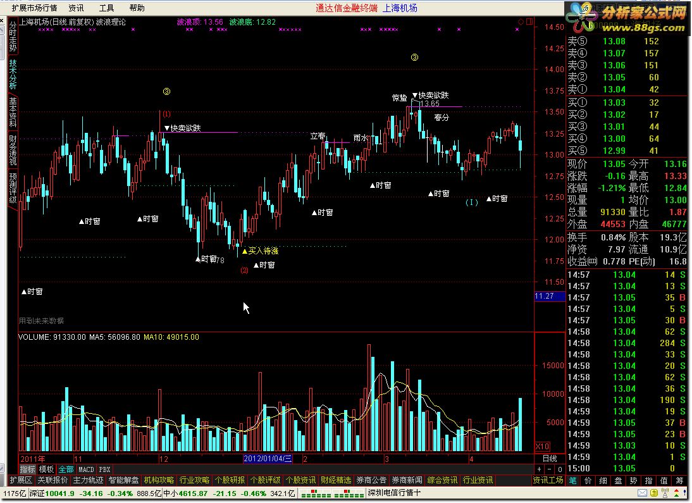Select the MACD indicator tab
Viewport: 692px width, 503px height.
86,469
